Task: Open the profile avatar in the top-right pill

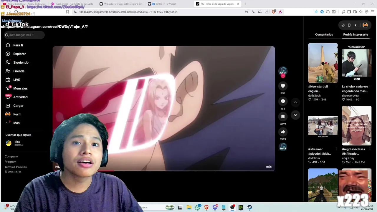Action: (x=365, y=25)
